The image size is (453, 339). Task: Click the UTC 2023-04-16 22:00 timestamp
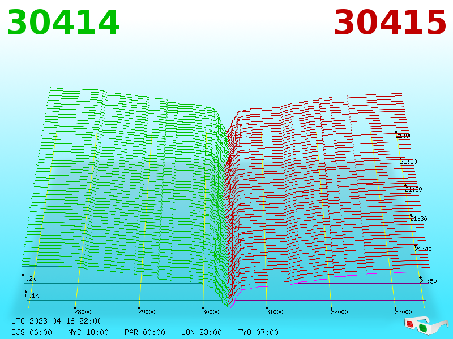coord(57,321)
